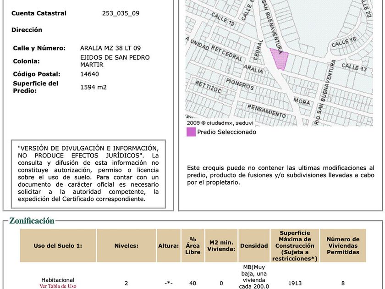This screenshot has width=385, height=289.
Task: Select the Niveles value 2
Action: click(x=126, y=283)
